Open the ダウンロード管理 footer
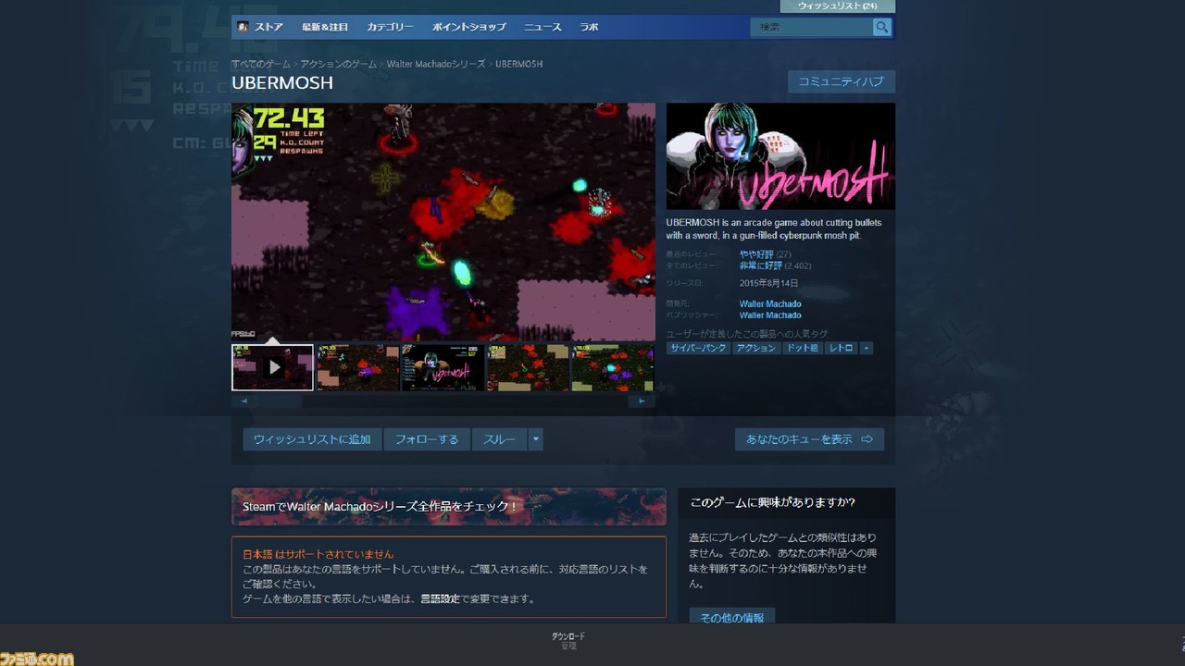Screen dimensions: 1185x666 pos(568,641)
